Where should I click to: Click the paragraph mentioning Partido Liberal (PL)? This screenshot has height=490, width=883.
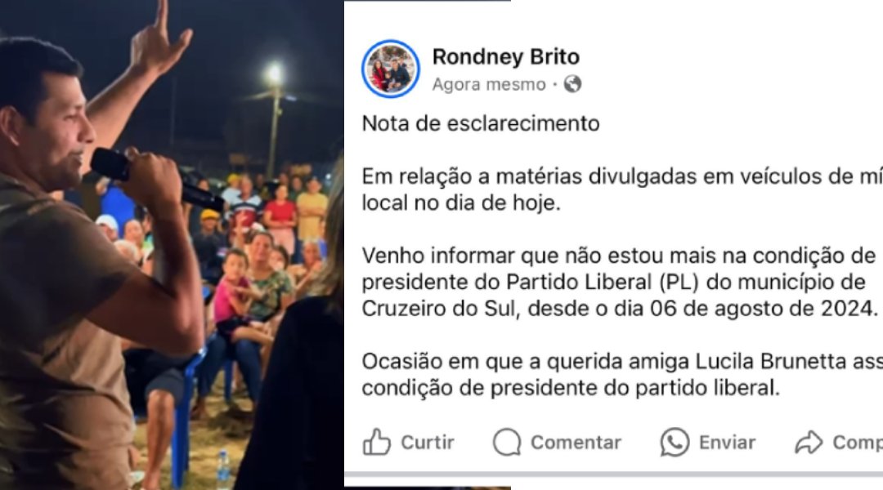pos(620,282)
